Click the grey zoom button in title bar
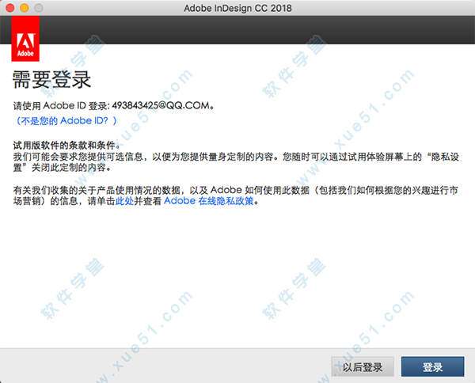The height and width of the screenshot is (383, 475). pyautogui.click(x=39, y=8)
